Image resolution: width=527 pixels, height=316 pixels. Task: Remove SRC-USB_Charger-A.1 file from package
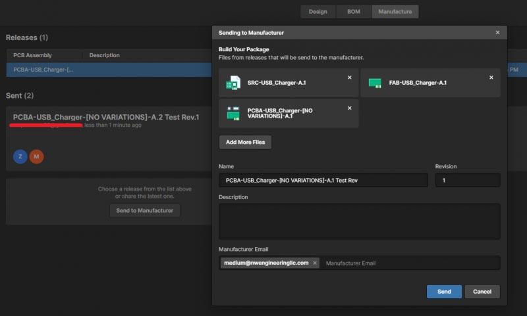(350, 78)
